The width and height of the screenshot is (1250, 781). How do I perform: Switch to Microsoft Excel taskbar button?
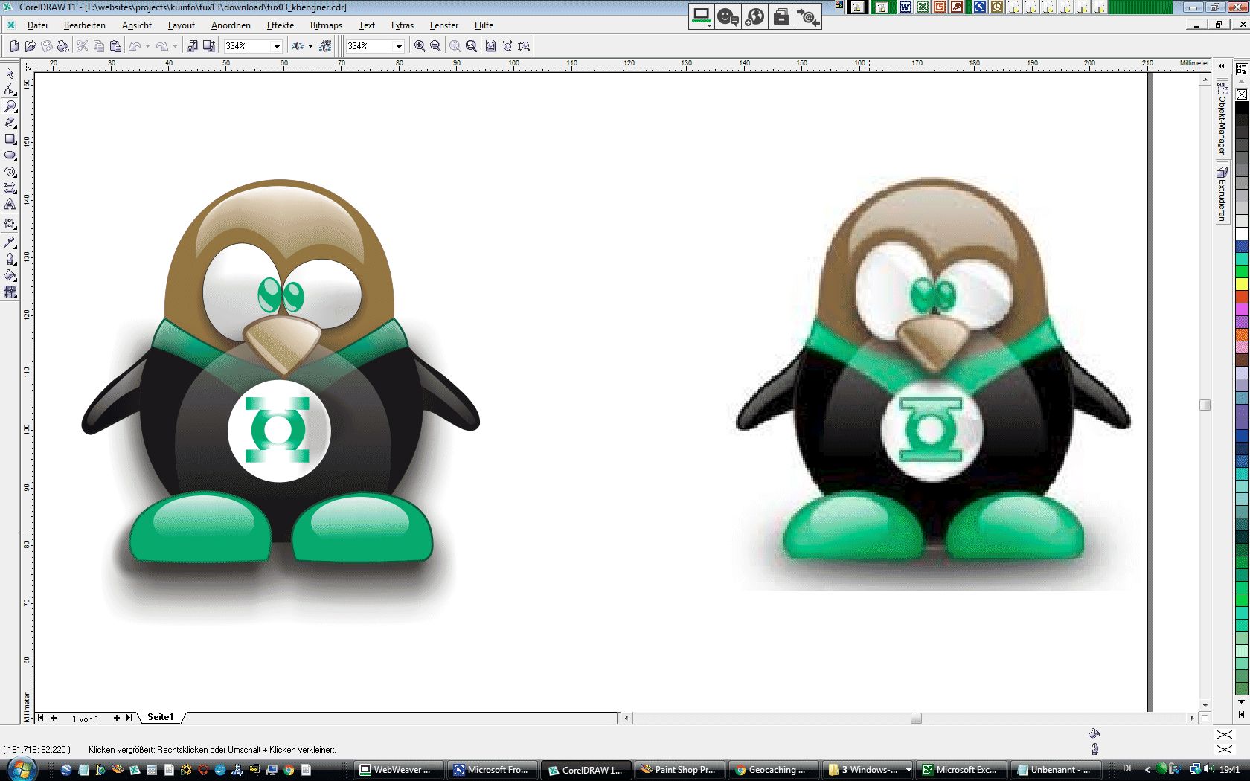961,770
